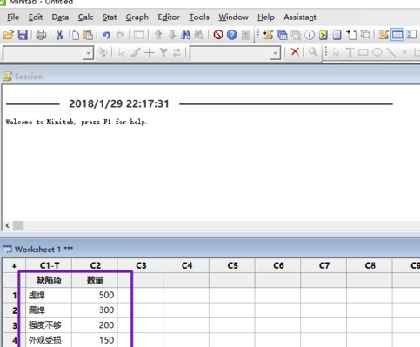Select column header C2
The height and width of the screenshot is (347, 420).
click(95, 265)
